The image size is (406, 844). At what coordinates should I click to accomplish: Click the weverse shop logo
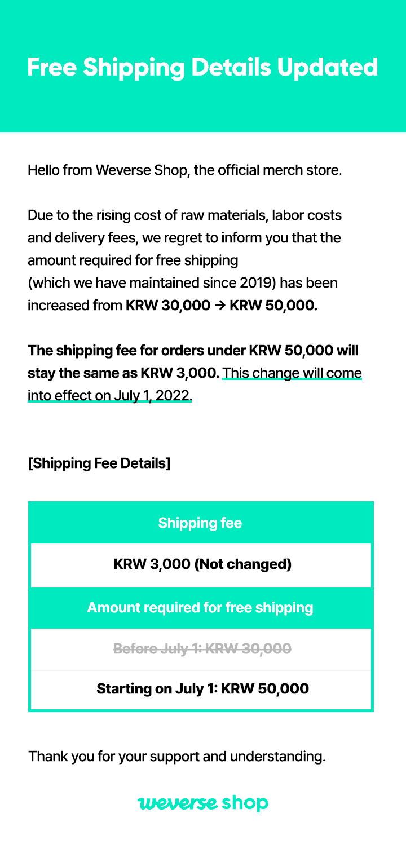coord(203,802)
